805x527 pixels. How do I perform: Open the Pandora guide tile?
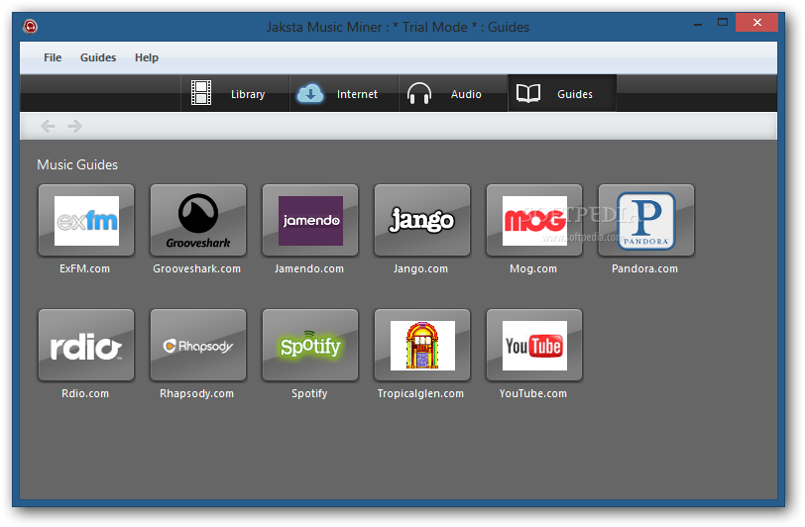coord(646,220)
